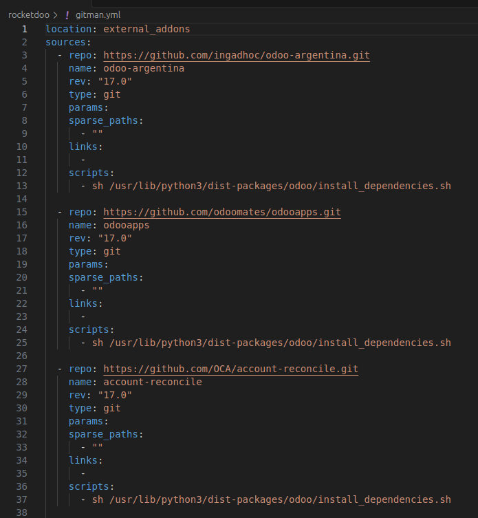The height and width of the screenshot is (518, 478).
Task: Open the odoomates odooapps.git link
Action: [x=222, y=212]
